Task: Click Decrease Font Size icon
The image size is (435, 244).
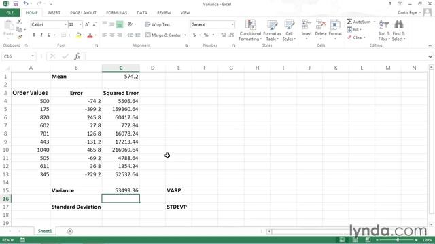Action: 94,24
